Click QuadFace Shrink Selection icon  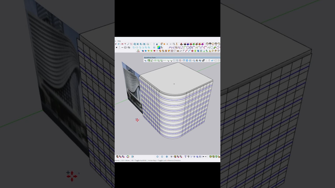(152, 61)
